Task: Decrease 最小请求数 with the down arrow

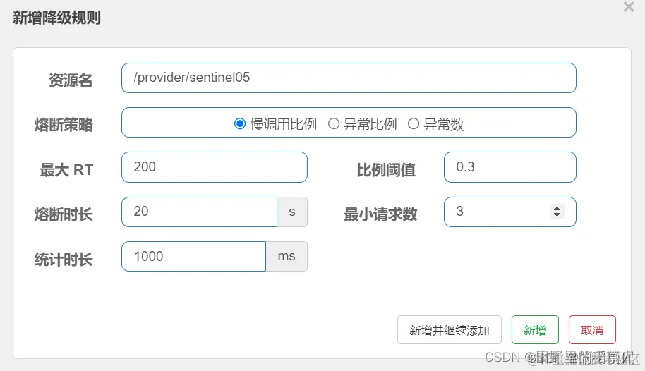Action: tap(557, 214)
